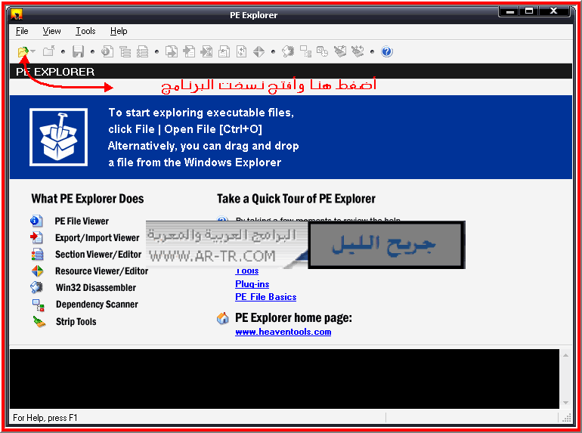Viewport: 582px width, 433px height.
Task: Open the Import viewer toolbar icon
Action: (189, 51)
